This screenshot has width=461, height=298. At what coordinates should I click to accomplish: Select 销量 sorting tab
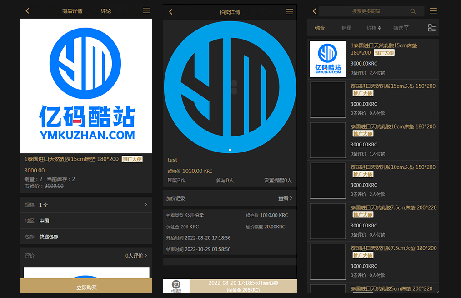(x=346, y=28)
